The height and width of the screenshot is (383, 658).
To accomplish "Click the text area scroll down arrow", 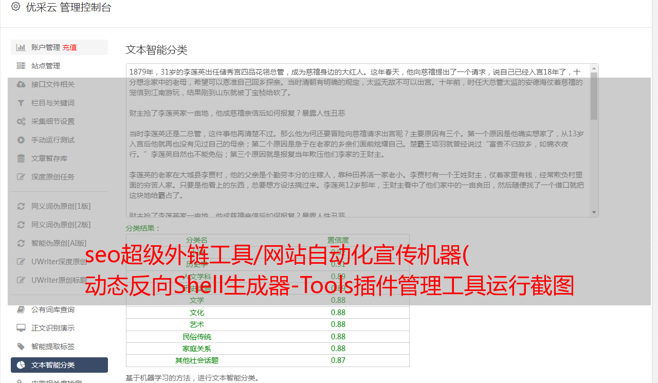I will point(594,212).
